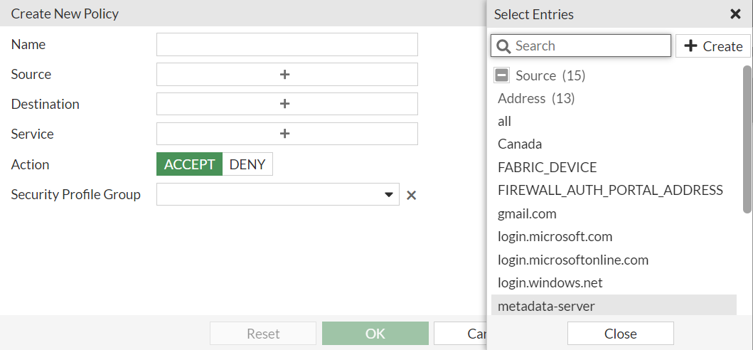Click the plus icon in Source field
This screenshot has height=350, width=753.
click(x=284, y=74)
